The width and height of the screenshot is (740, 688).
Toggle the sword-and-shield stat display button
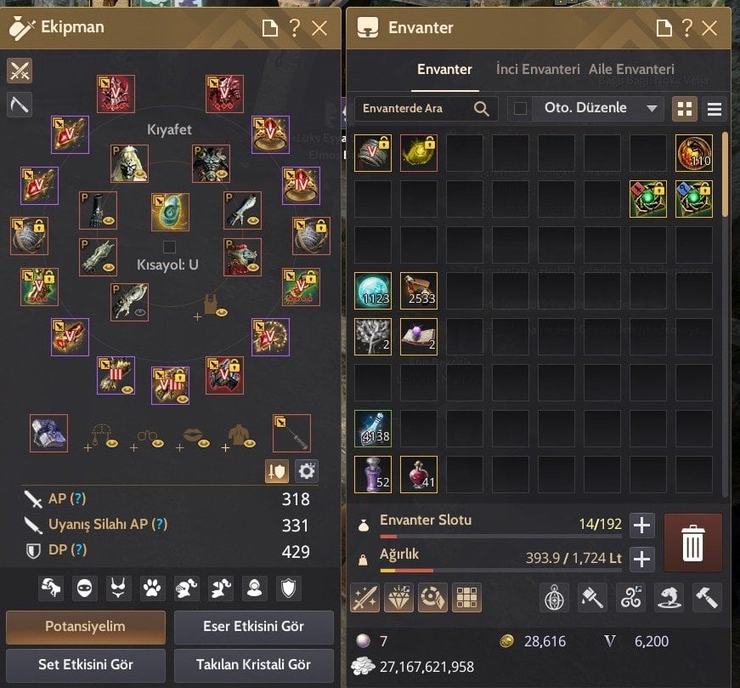click(x=277, y=470)
